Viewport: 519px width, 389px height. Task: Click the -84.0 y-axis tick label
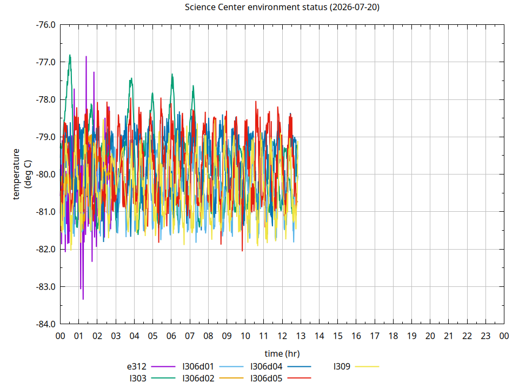click(x=45, y=324)
